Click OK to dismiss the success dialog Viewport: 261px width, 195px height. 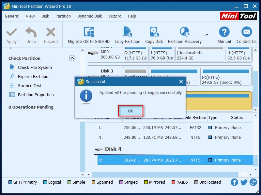click(130, 111)
